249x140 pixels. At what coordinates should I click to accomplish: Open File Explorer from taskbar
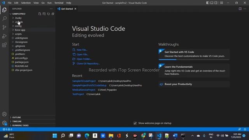click(x=111, y=136)
